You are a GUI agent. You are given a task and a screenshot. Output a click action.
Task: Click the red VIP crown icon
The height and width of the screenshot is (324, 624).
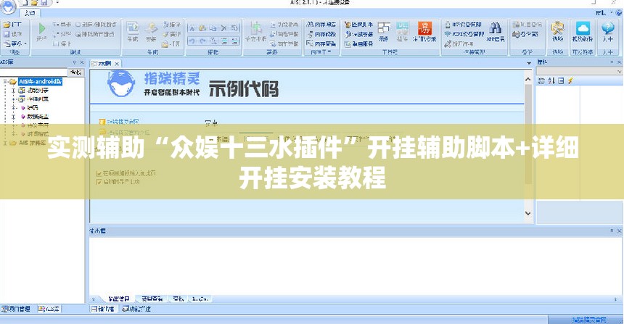coord(424,28)
